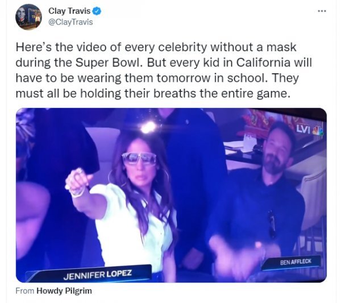341x303 pixels.
Task: Click the "From" label below the video
Action: pos(25,291)
